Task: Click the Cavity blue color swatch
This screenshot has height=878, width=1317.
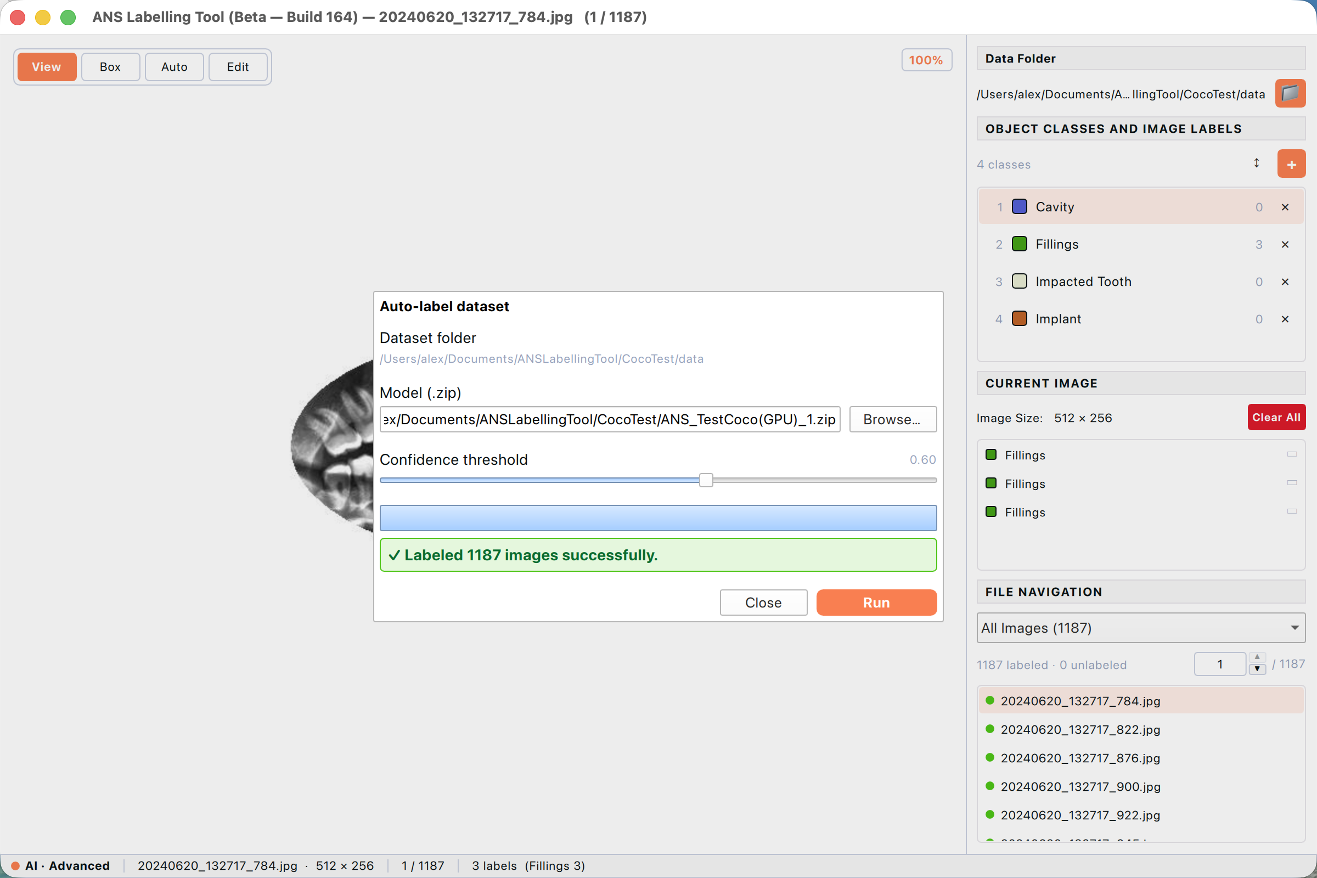Action: 1019,207
